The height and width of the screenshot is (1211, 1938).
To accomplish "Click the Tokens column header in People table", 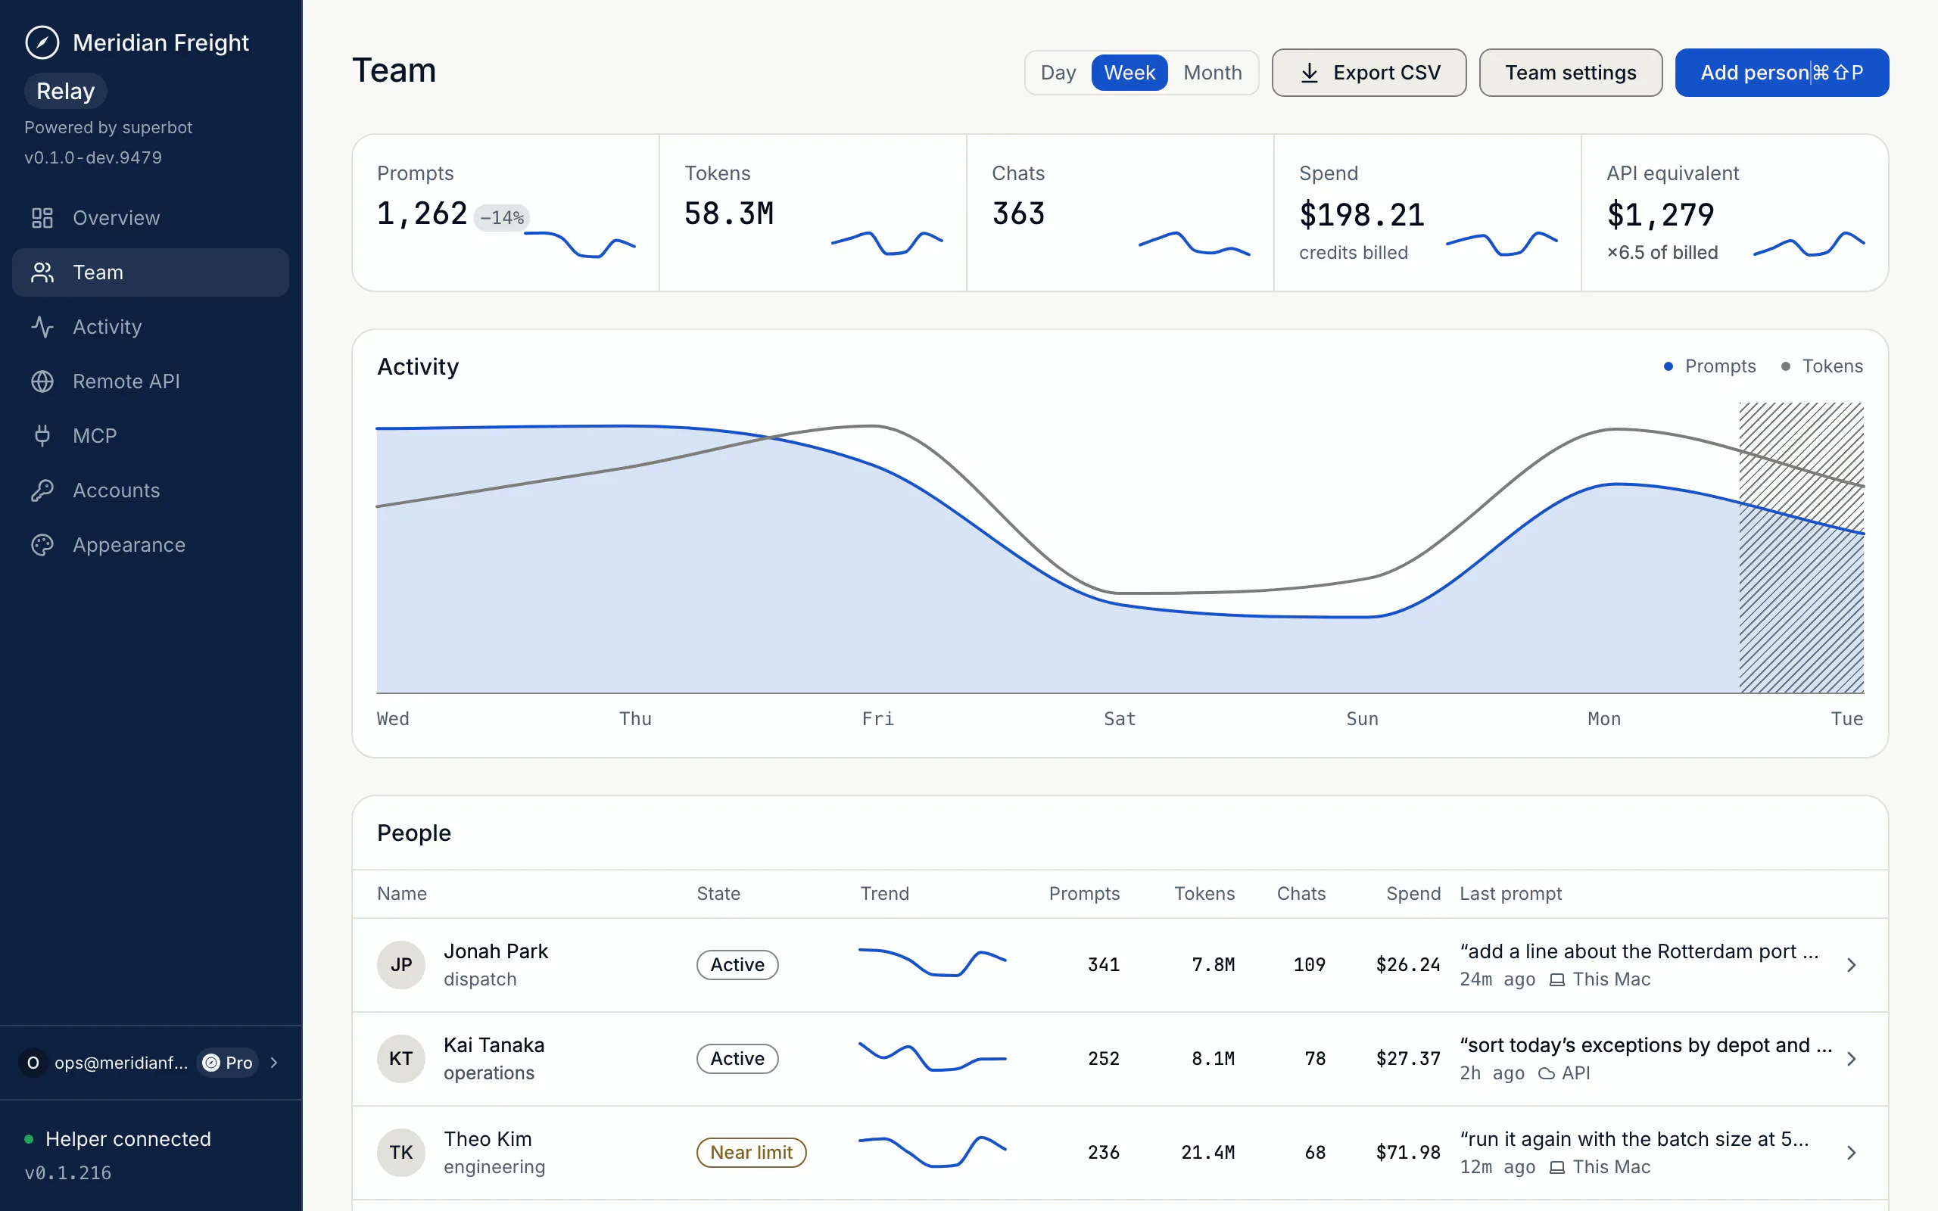I will pyautogui.click(x=1204, y=894).
